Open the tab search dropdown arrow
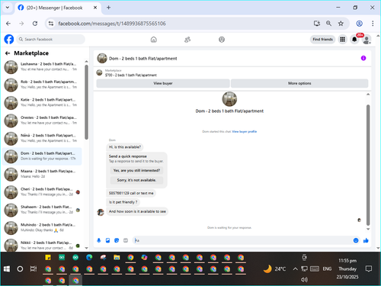The height and width of the screenshot is (286, 381). click(8, 8)
